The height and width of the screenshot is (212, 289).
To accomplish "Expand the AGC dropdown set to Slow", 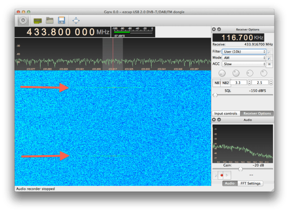I will (x=244, y=64).
